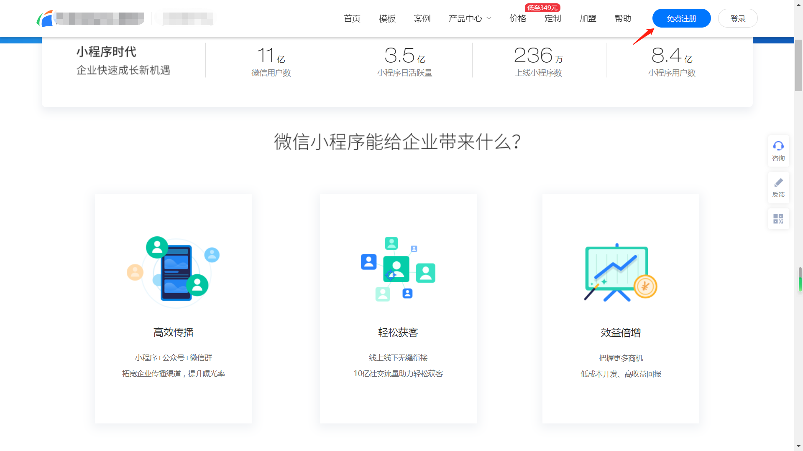Screen dimensions: 803x451
Task: Click the 登录 button
Action: (737, 18)
